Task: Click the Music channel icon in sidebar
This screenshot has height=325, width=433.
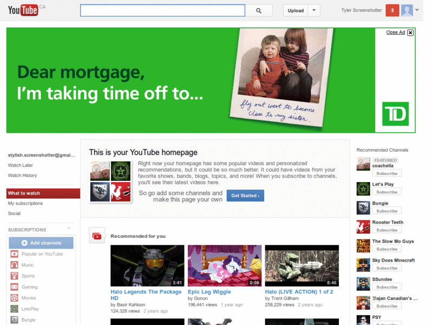Action: click(15, 265)
